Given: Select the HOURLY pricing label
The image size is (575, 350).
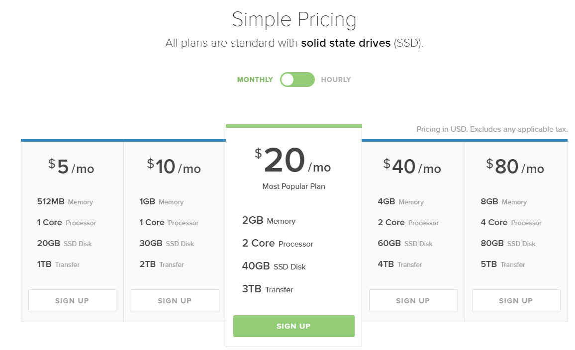Looking at the screenshot, I should pos(336,80).
